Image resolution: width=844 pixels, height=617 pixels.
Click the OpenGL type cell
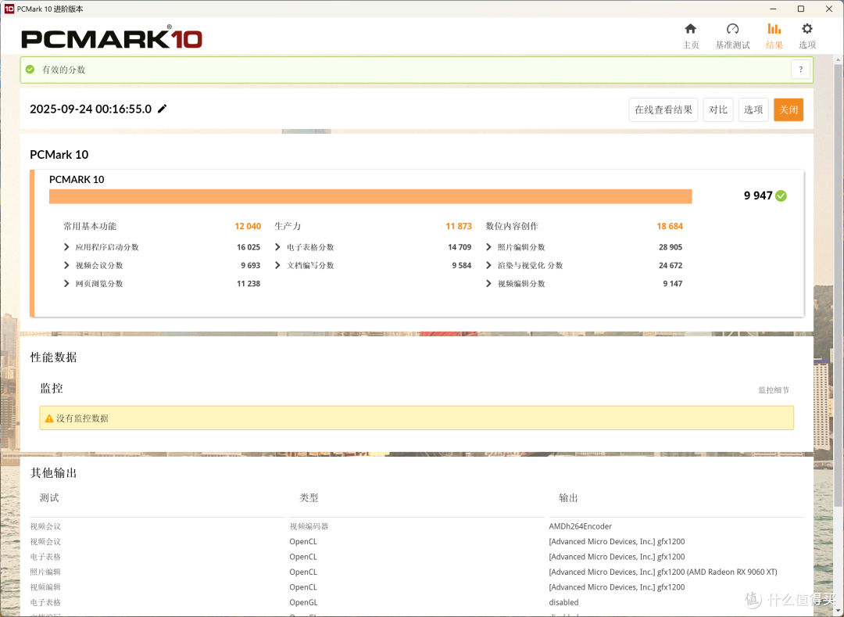tap(303, 602)
